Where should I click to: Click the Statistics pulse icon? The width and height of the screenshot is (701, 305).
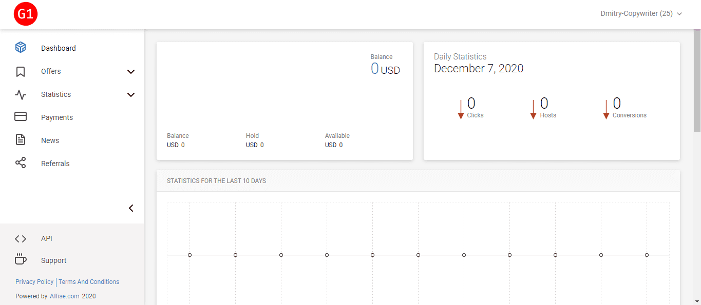(21, 94)
